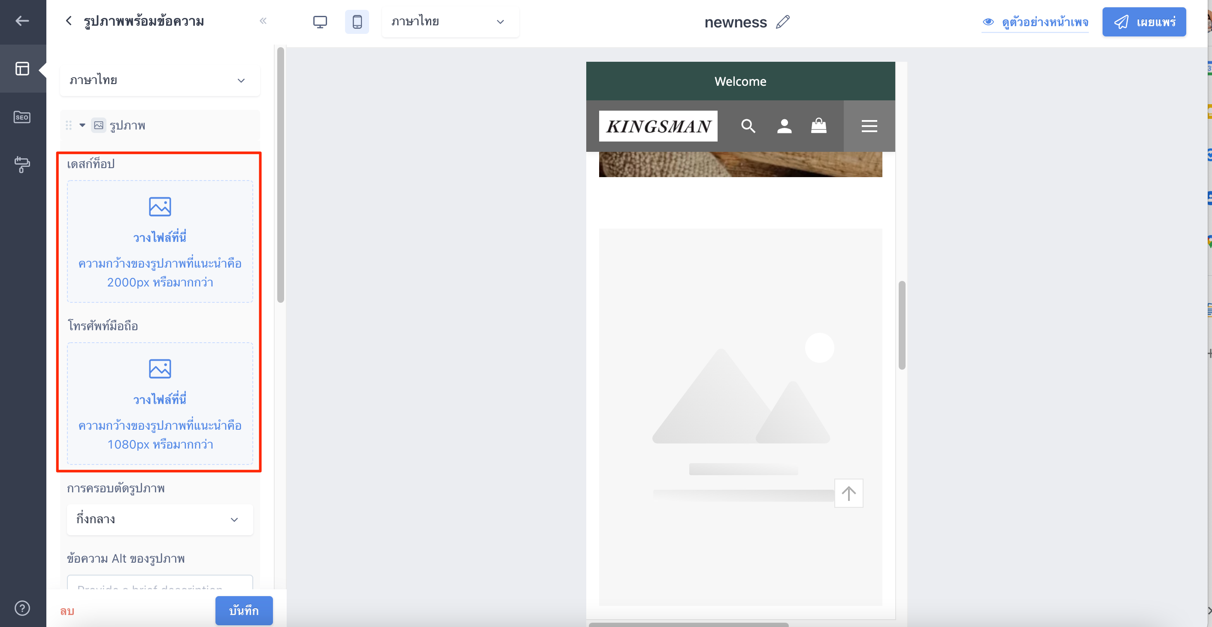Click the KINGSMAN logo in preview
Screen dimensions: 1212x627
(x=658, y=126)
